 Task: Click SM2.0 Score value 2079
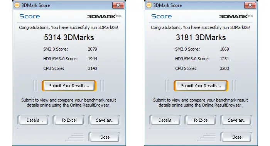93,49
